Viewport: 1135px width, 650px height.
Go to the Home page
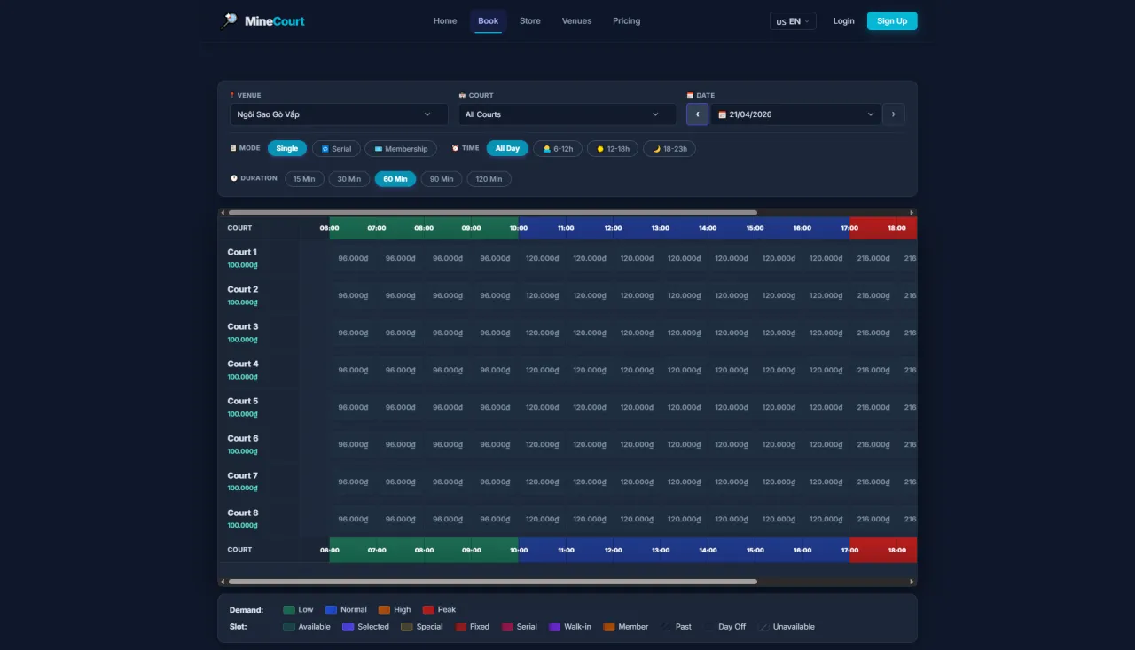point(445,21)
